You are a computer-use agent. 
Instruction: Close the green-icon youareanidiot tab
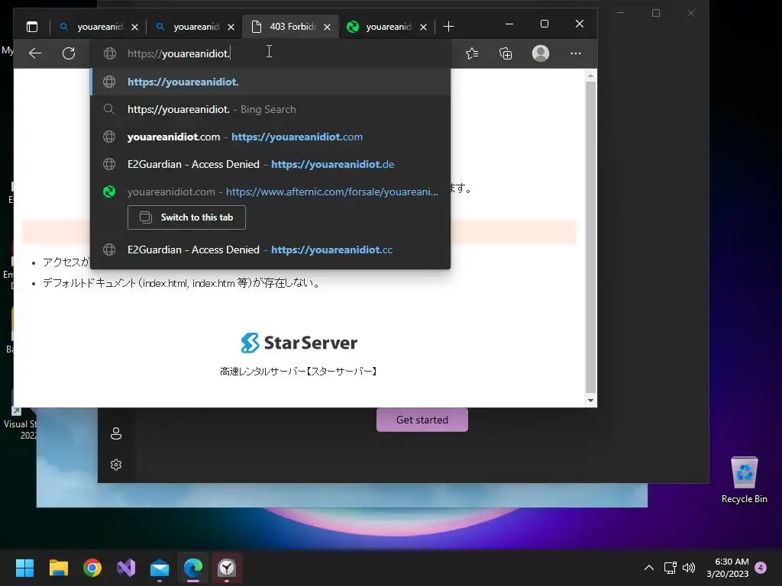[x=423, y=27]
